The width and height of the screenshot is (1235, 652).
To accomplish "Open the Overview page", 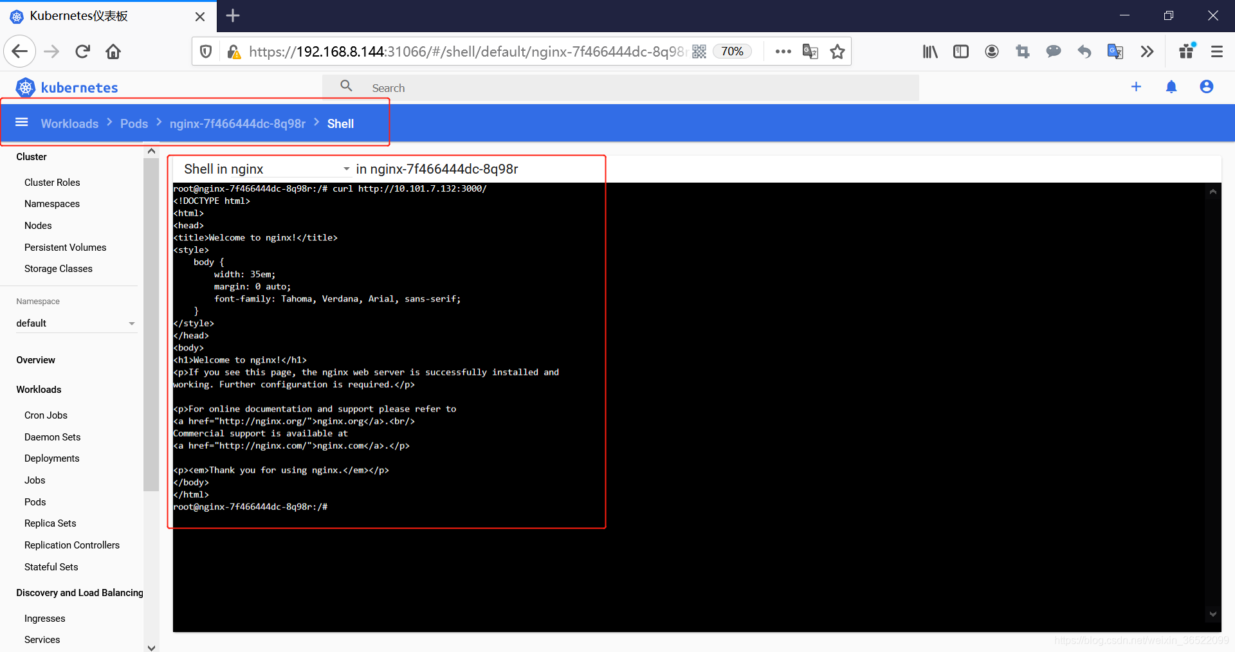I will (x=35, y=360).
